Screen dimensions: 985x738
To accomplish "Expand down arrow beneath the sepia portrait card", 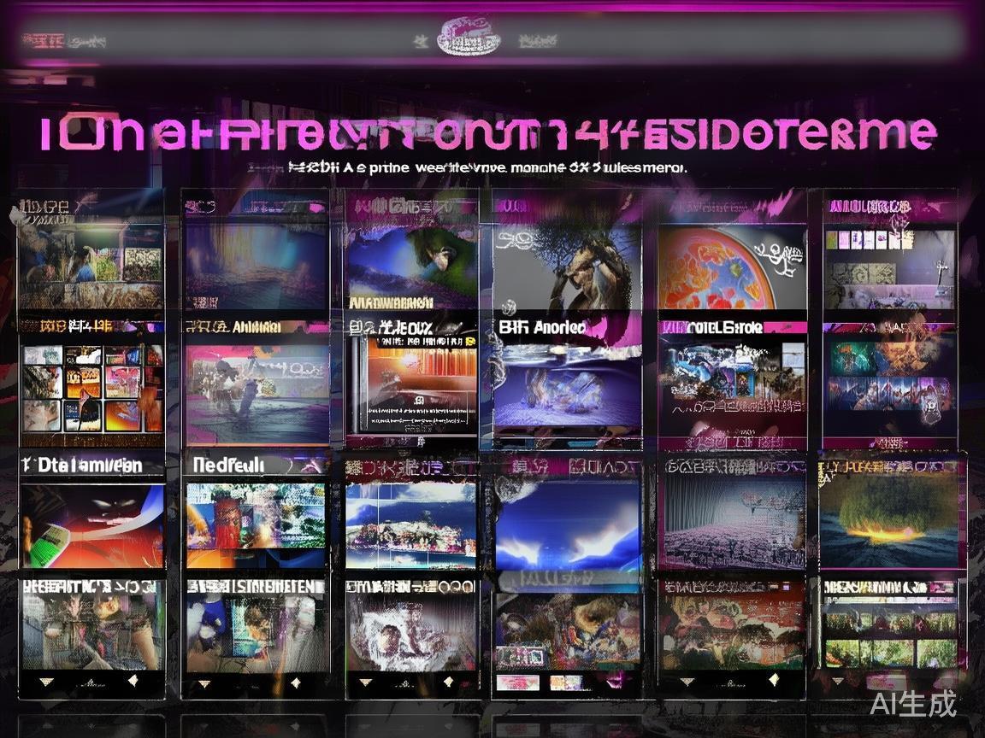I will (46, 682).
